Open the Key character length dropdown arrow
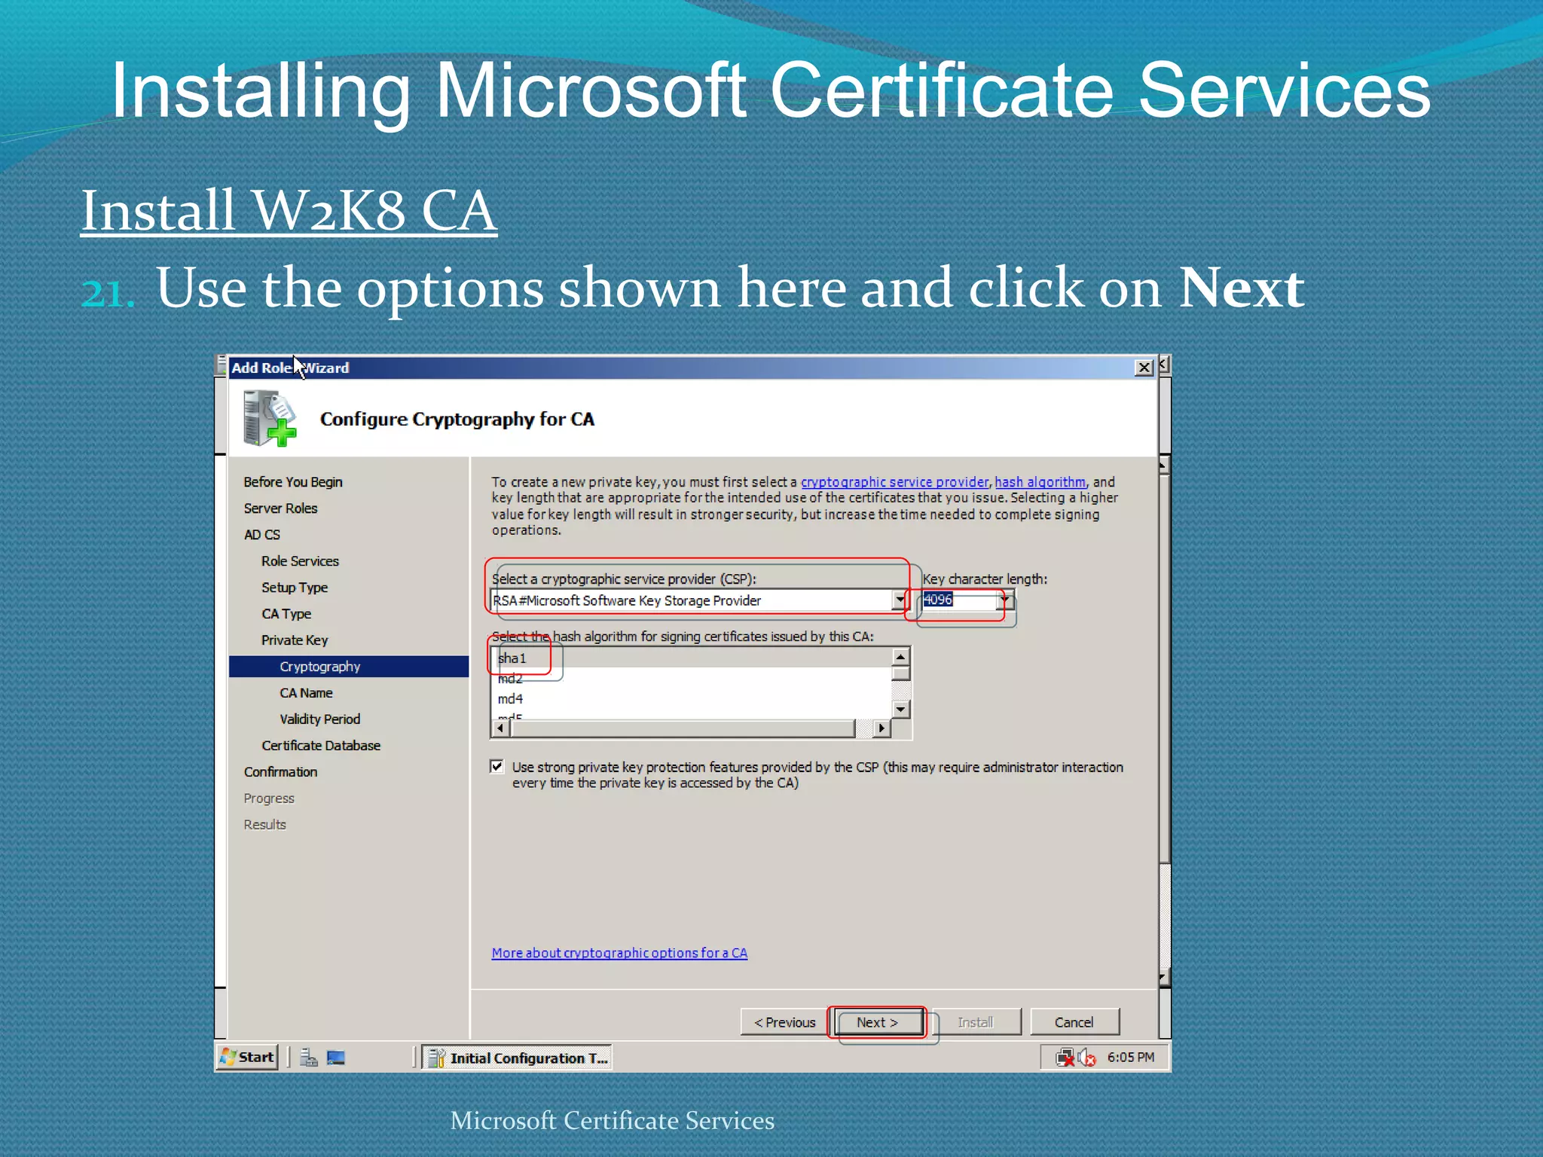This screenshot has width=1543, height=1157. pyautogui.click(x=1005, y=600)
